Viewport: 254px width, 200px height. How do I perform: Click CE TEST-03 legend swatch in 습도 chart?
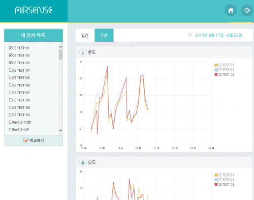[x=216, y=184]
